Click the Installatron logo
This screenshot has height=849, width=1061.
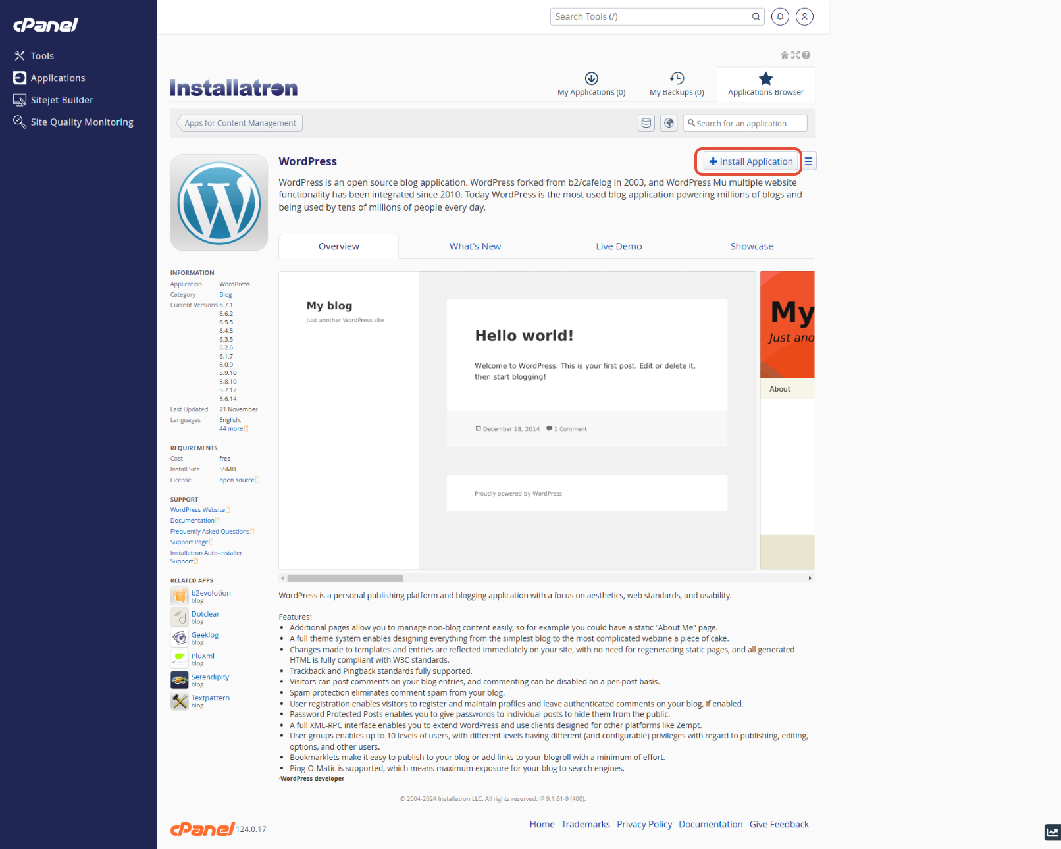pos(234,88)
